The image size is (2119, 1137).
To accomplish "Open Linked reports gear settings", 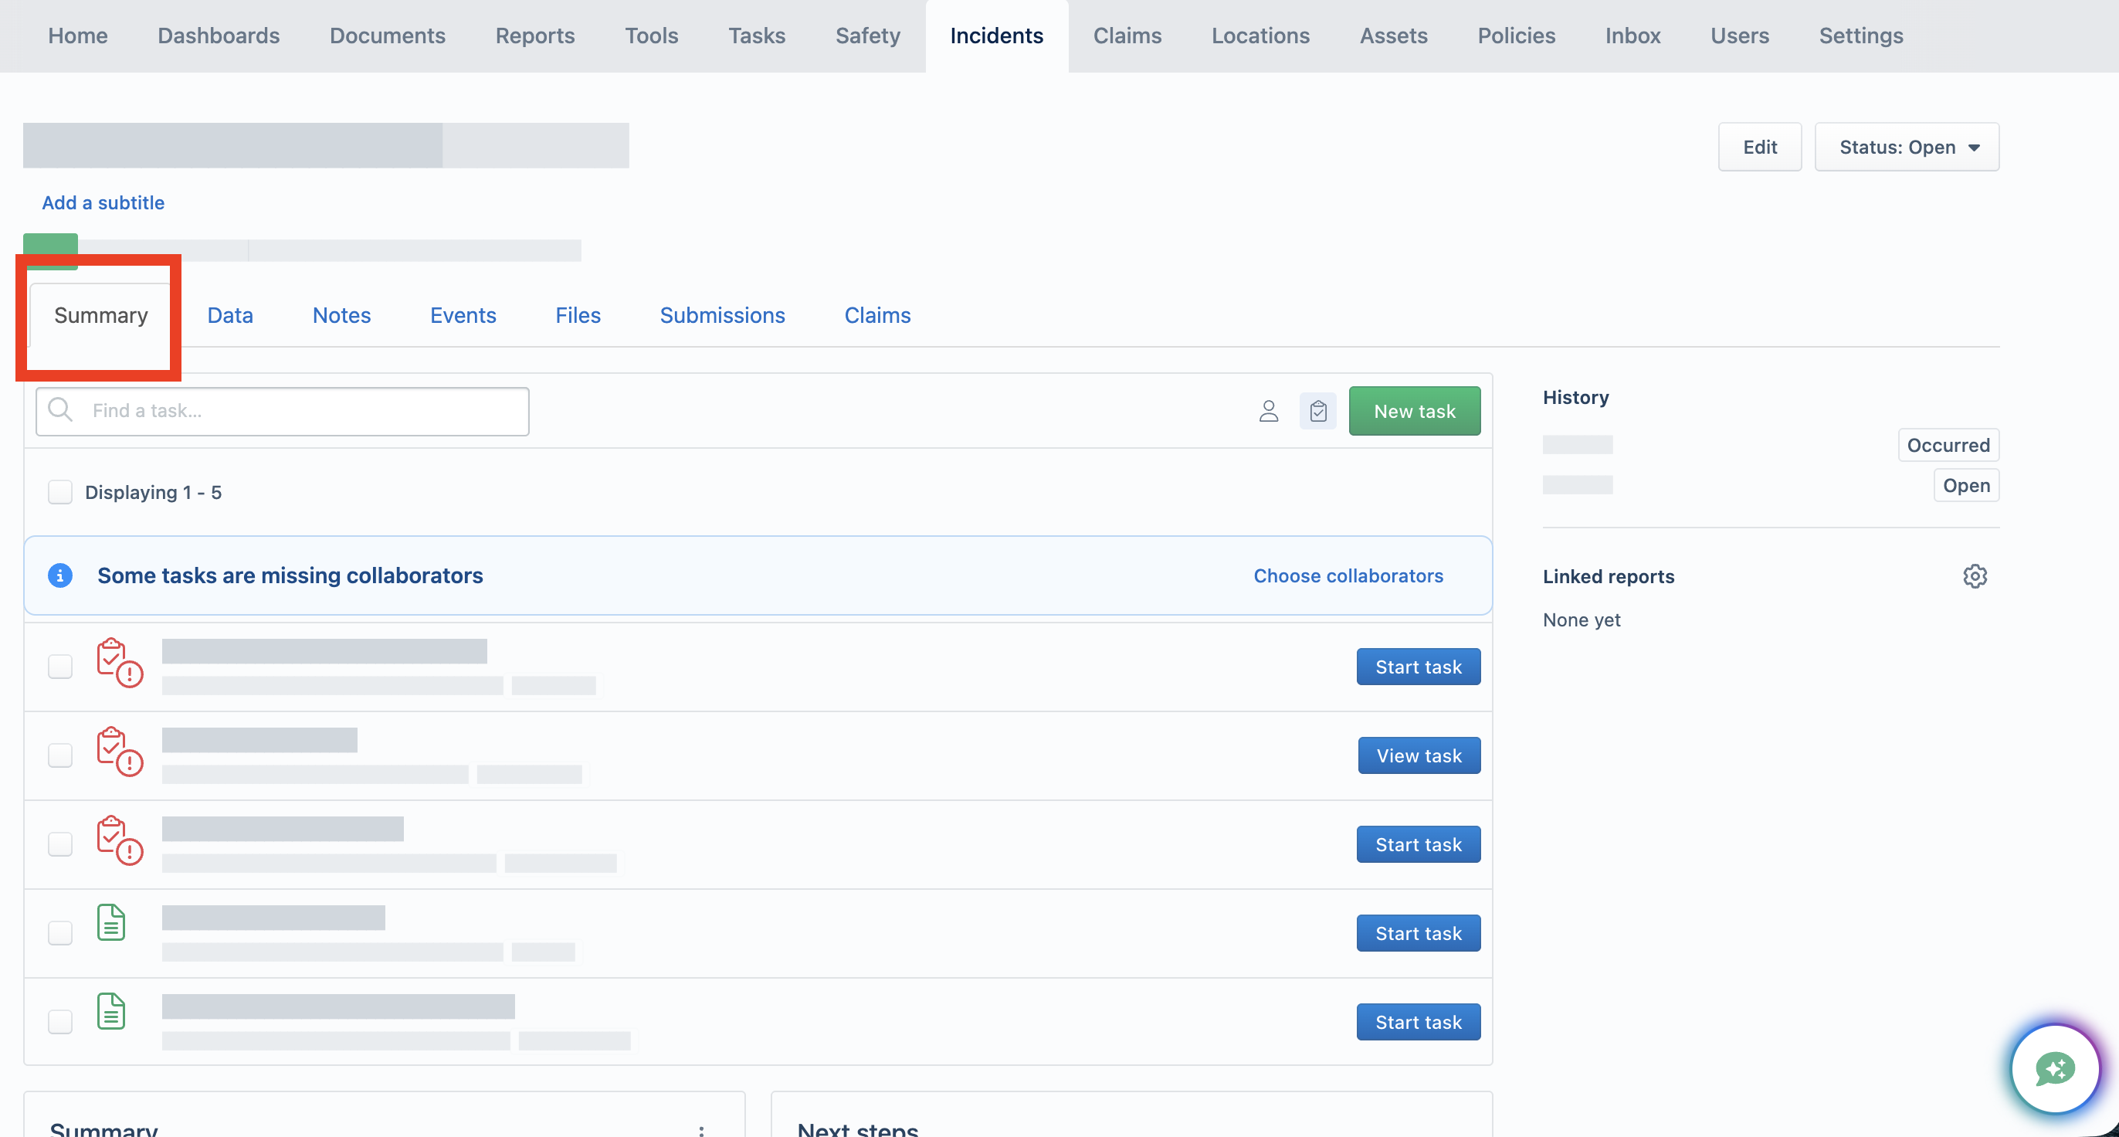I will pos(1975,576).
